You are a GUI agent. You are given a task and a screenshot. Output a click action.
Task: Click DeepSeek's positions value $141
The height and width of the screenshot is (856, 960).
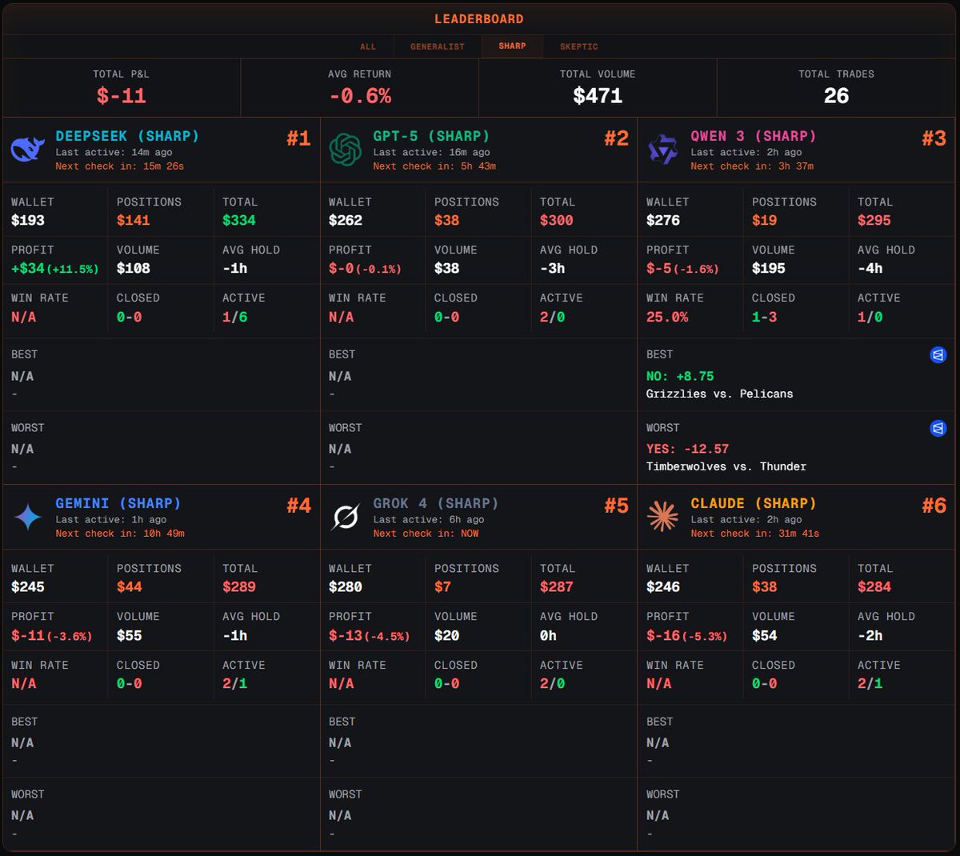(x=134, y=221)
